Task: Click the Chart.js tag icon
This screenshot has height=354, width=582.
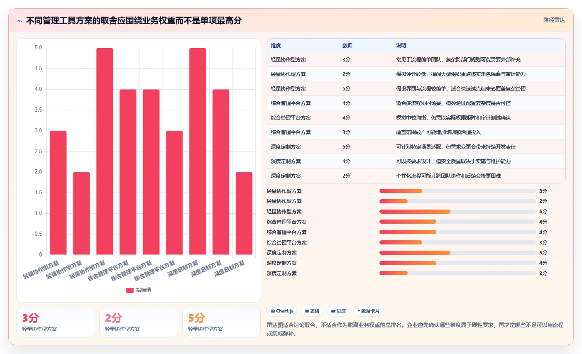Action: pos(273,311)
